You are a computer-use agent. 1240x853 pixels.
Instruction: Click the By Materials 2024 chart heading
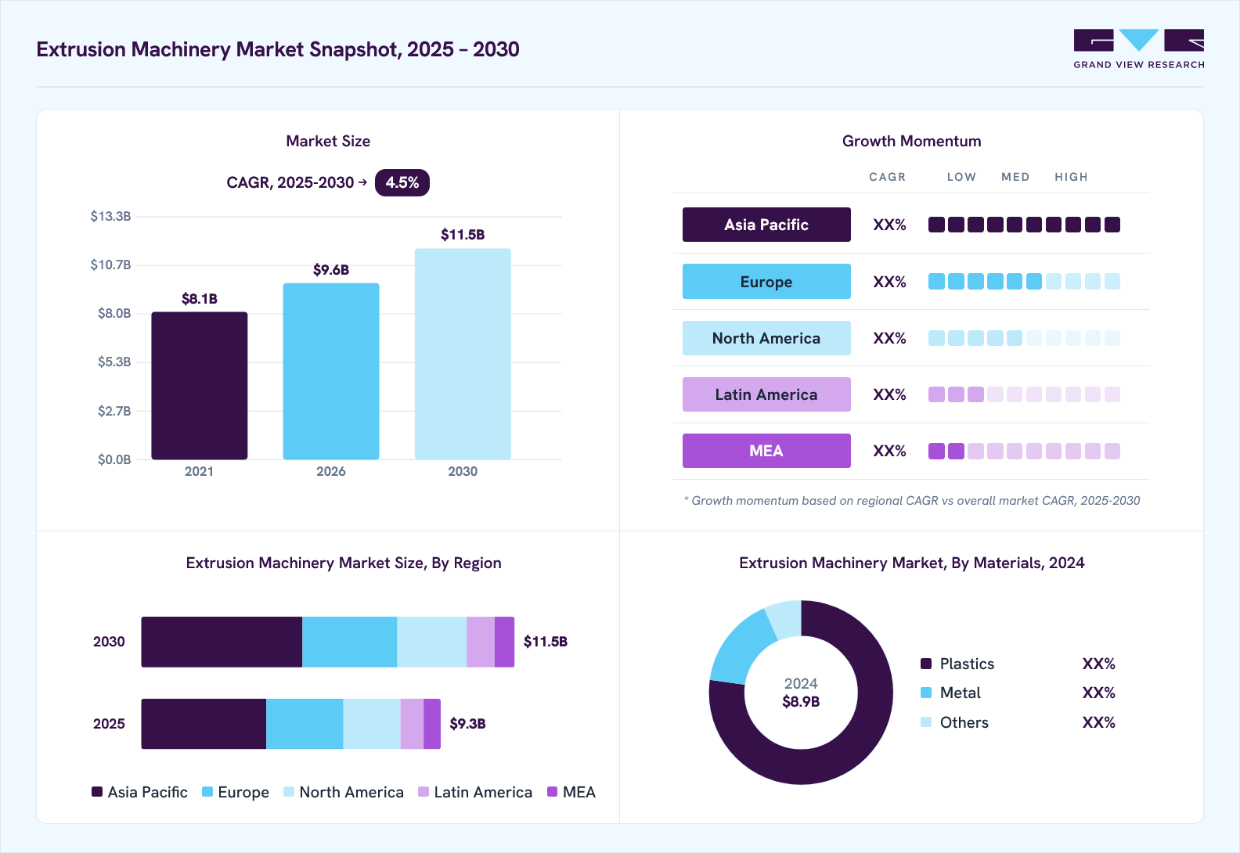912,563
